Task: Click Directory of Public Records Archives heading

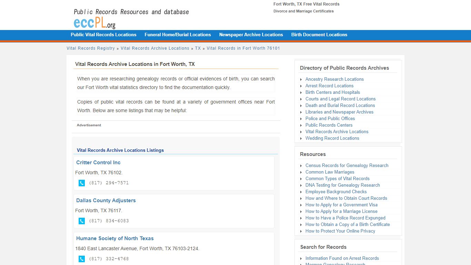Action: point(344,68)
